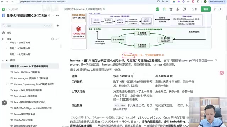Click the colorful apps icon beside AI
This screenshot has height=127, width=227.
(x=164, y=9)
